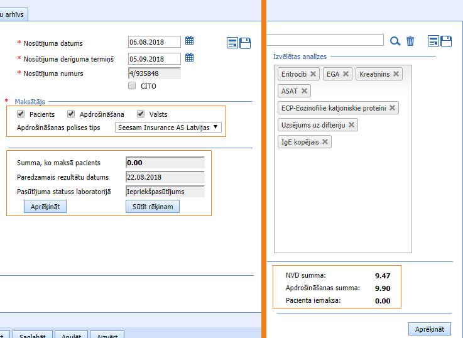Click the Saglabāt button at bottom
Image resolution: width=463 pixels, height=338 pixels.
pyautogui.click(x=32, y=335)
